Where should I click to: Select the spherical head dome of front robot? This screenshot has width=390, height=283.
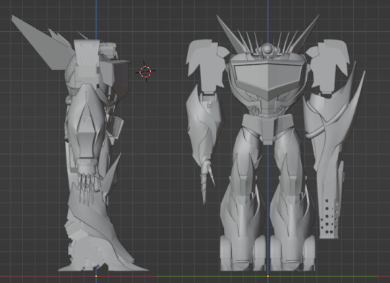coord(267,48)
